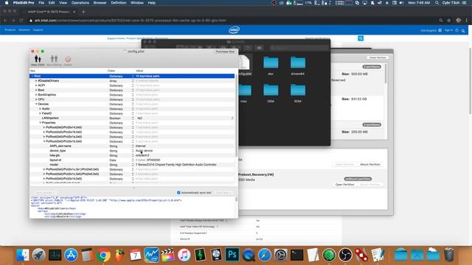Open Finder from the Dock
Viewport: 472px width, 265px height.
[x=23, y=255]
